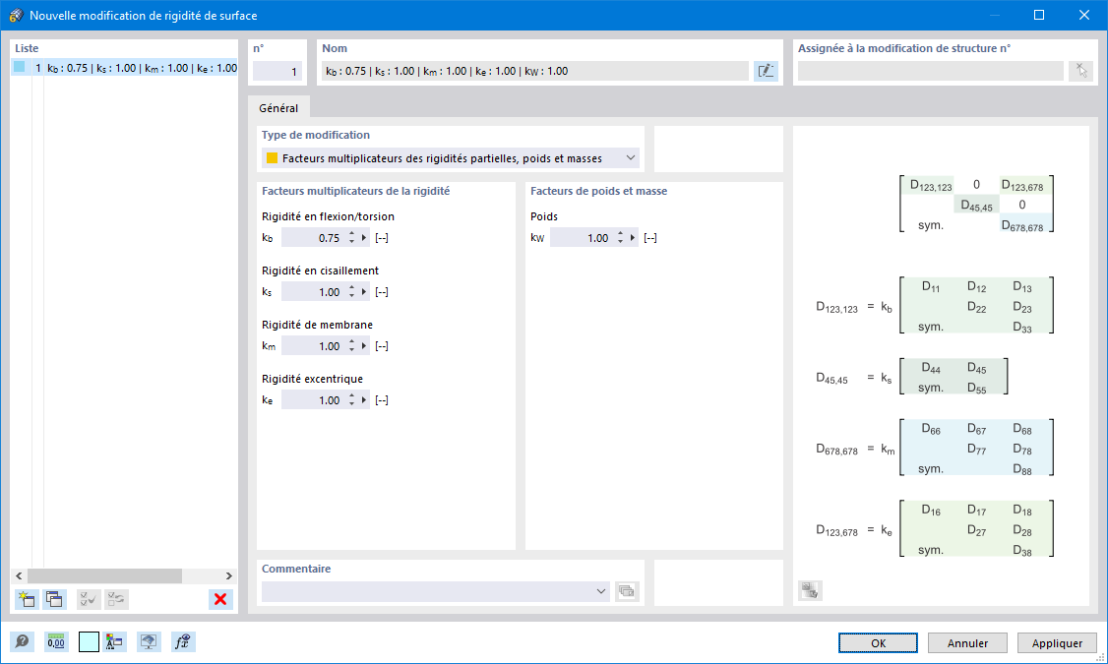The width and height of the screenshot is (1108, 664).
Task: Delete selected item with red X
Action: click(220, 600)
